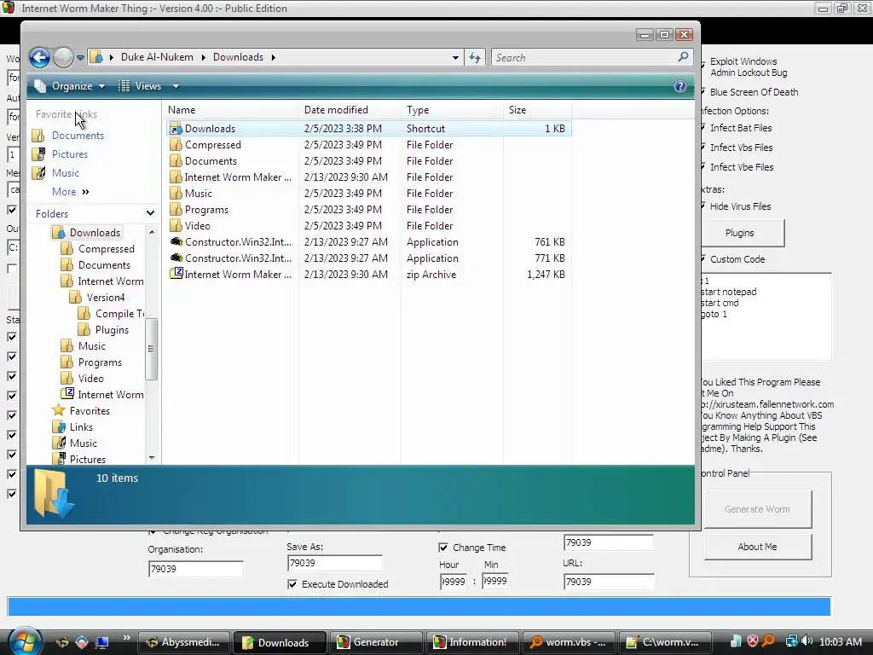Screen dimensions: 873x655
Task: Sort file list by Name column
Action: [x=231, y=110]
